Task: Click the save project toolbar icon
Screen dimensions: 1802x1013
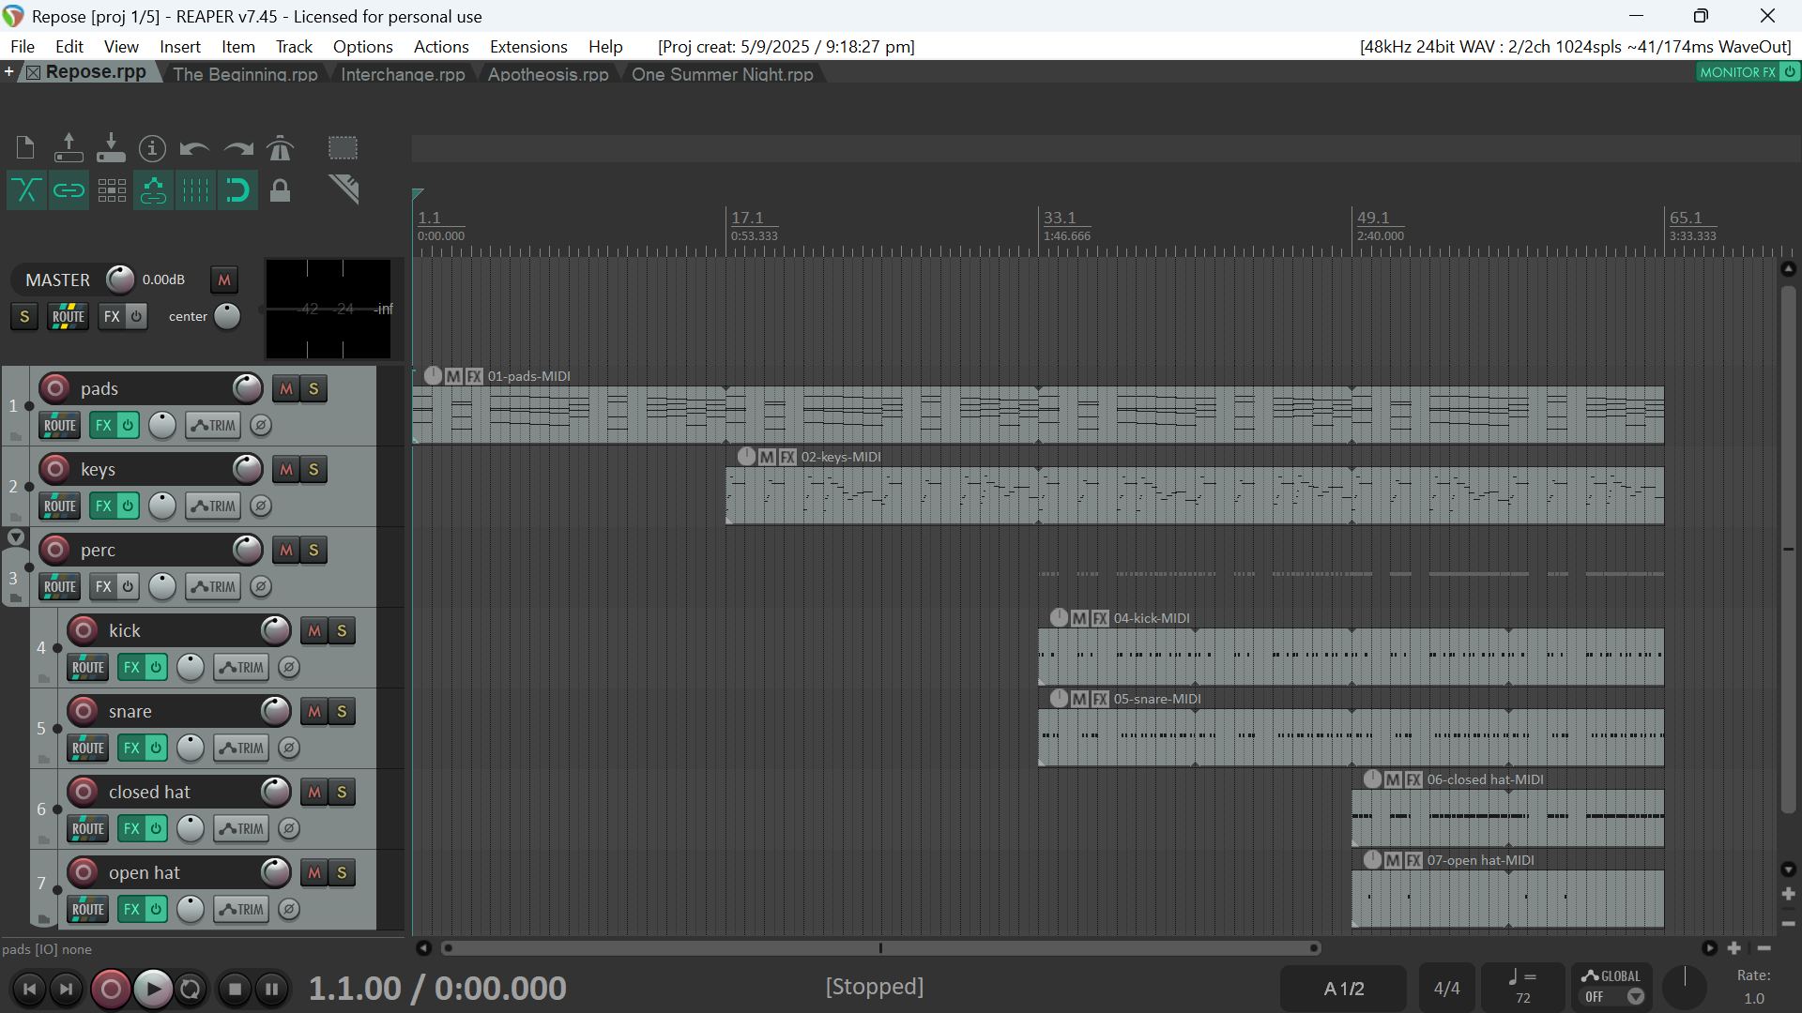Action: click(111, 148)
